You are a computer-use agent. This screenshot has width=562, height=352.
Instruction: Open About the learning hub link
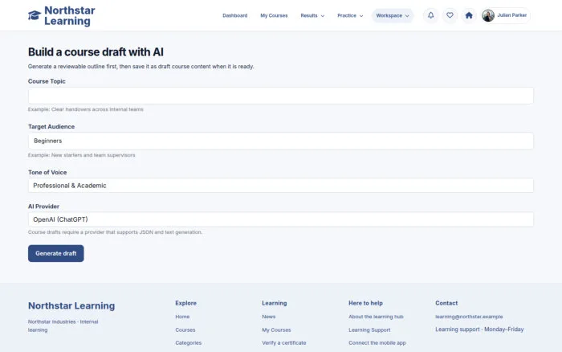[376, 317]
